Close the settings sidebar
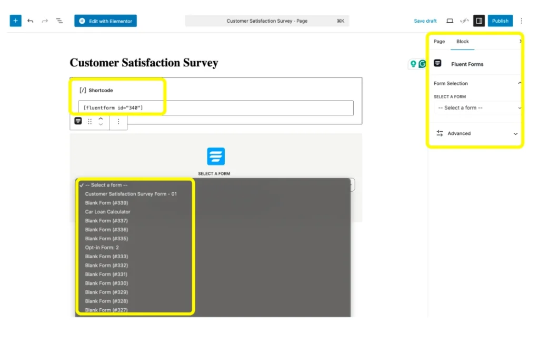This screenshot has width=539, height=343. coord(521,41)
